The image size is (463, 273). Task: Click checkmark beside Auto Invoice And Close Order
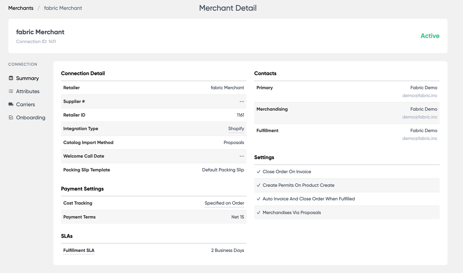[x=259, y=199]
